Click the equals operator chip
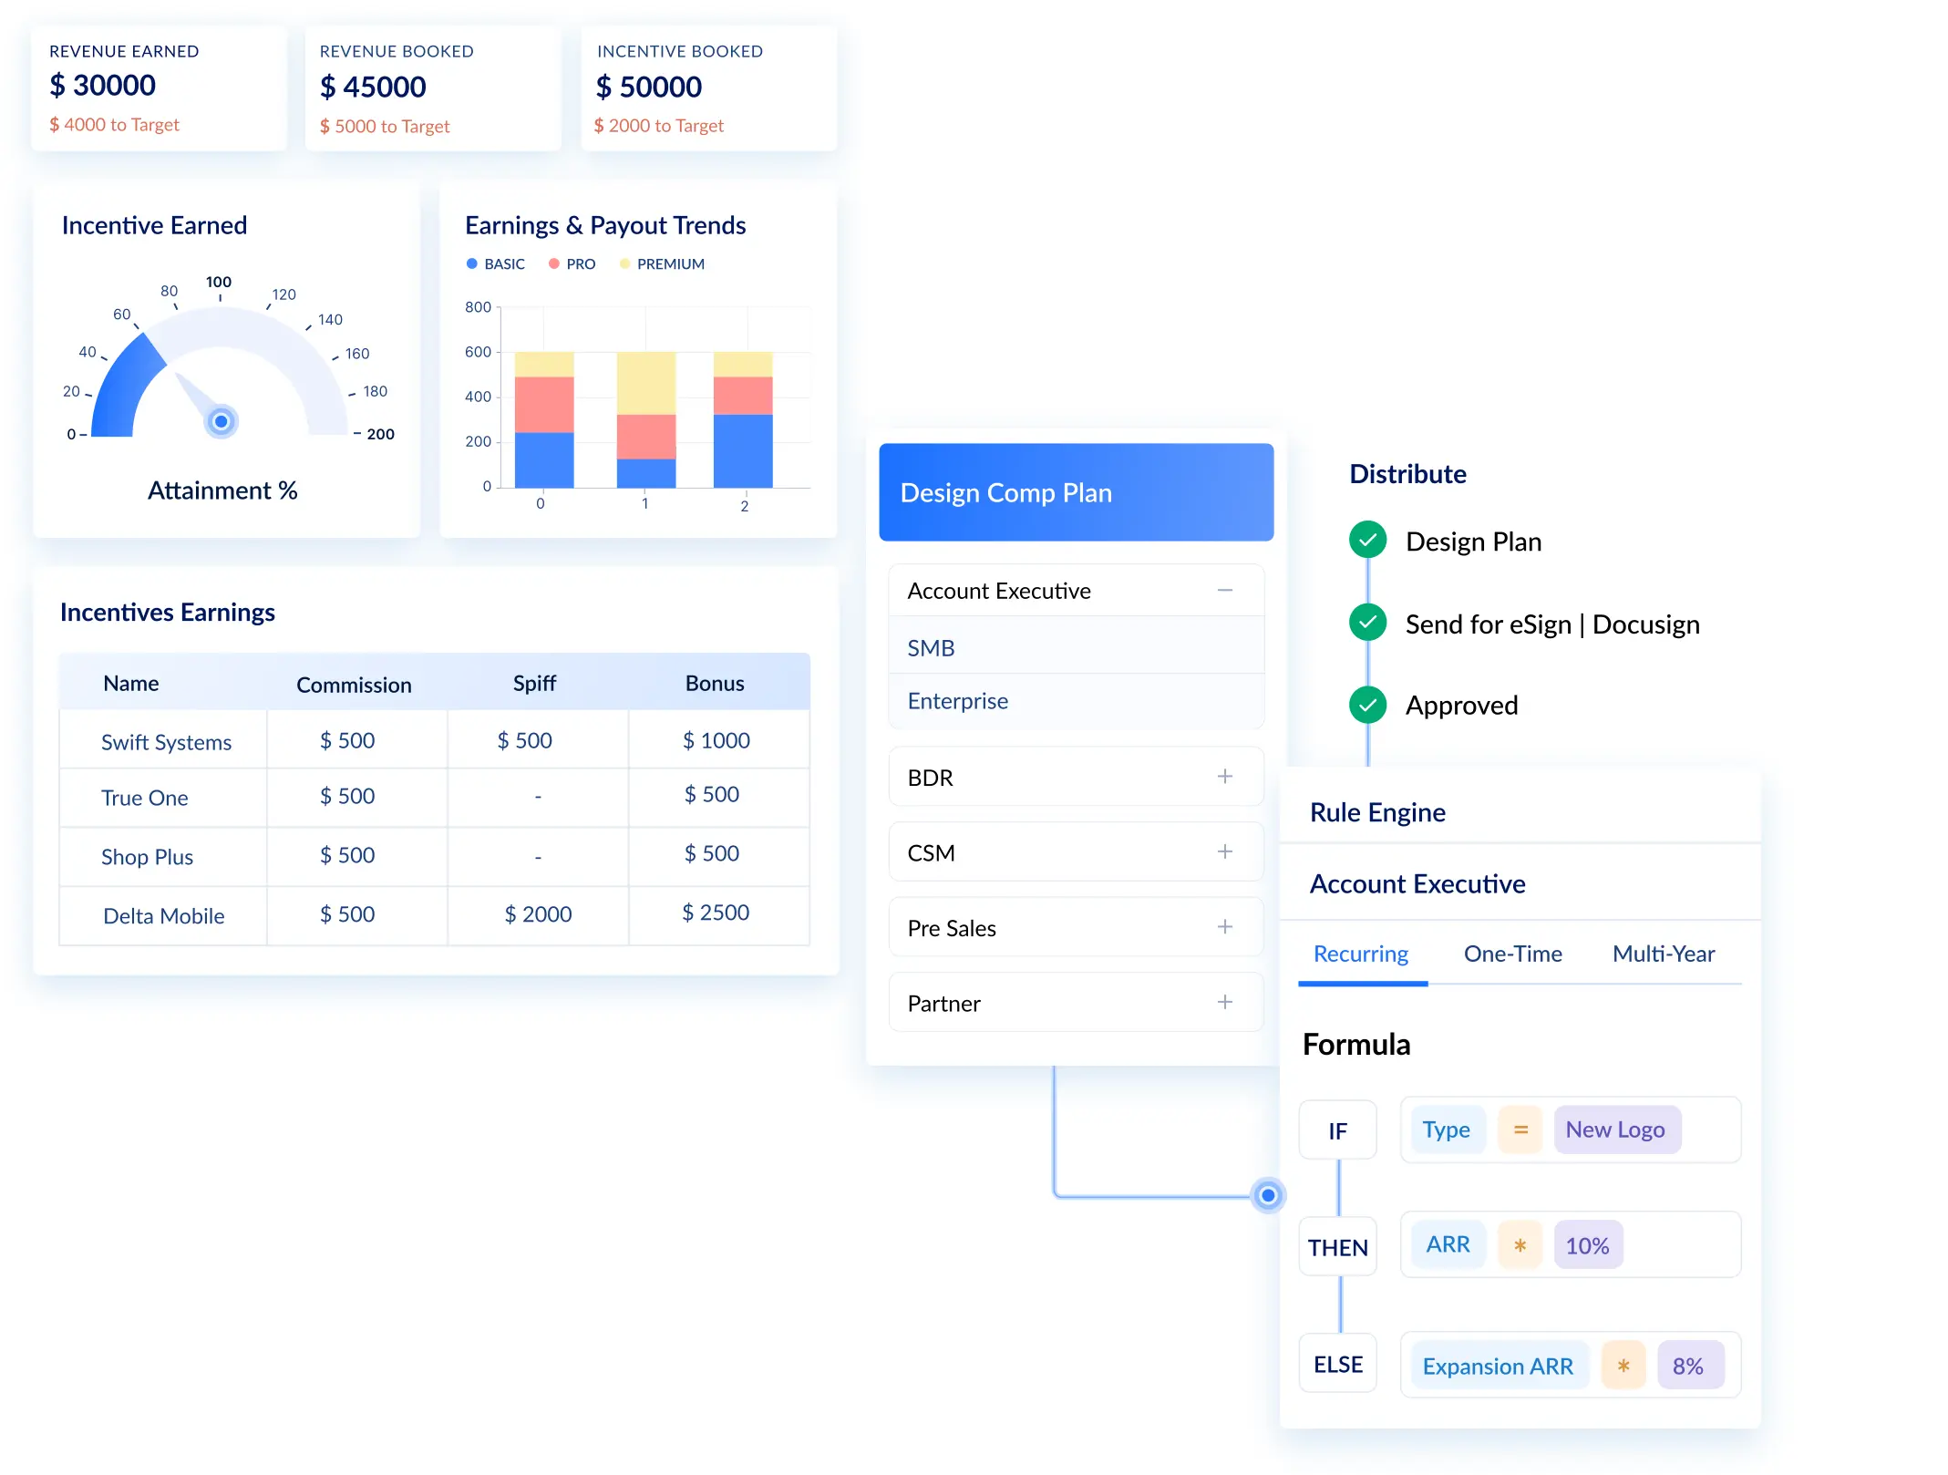1948x1475 pixels. (x=1520, y=1129)
